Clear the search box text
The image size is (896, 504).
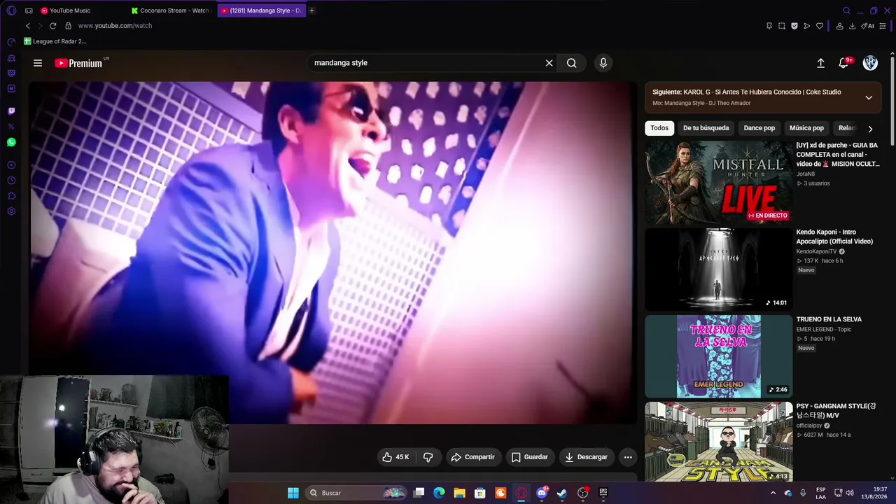point(549,63)
